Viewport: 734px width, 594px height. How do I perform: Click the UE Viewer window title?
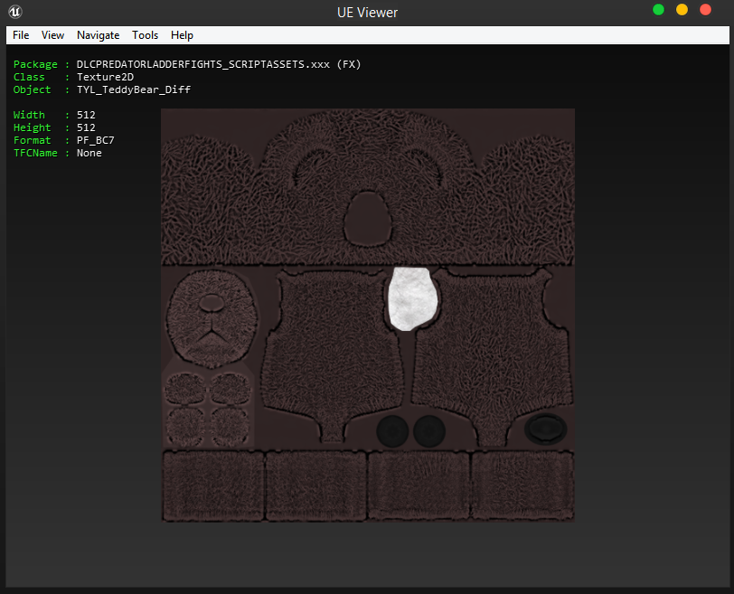pyautogui.click(x=366, y=12)
